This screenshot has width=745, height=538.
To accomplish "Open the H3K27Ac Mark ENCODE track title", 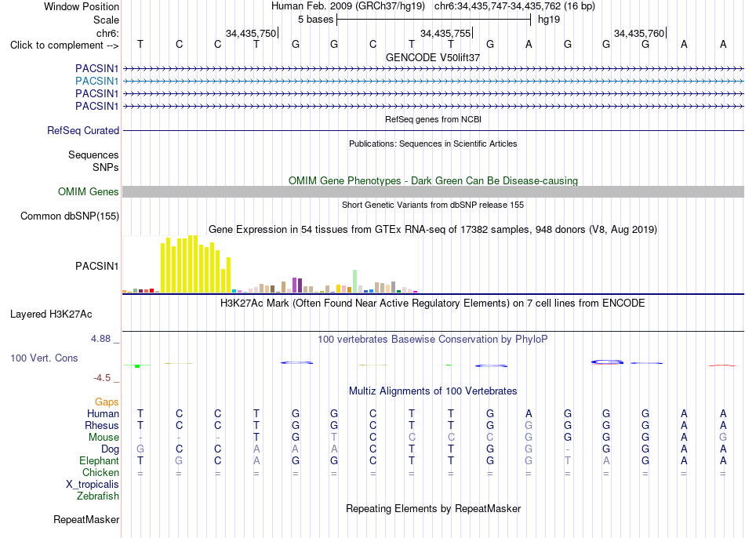I will point(433,304).
